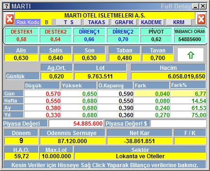
Task: Click the question mark help icon in title bar
Action: 7,6
